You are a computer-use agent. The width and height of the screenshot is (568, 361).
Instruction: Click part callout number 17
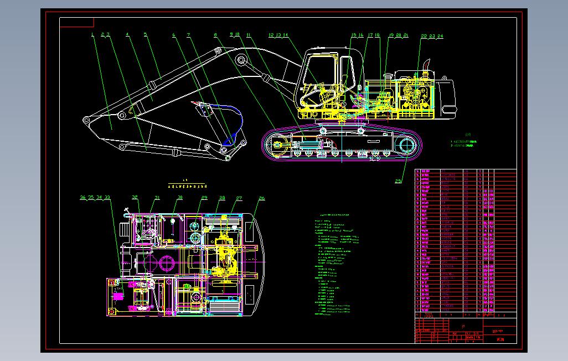[x=370, y=35]
